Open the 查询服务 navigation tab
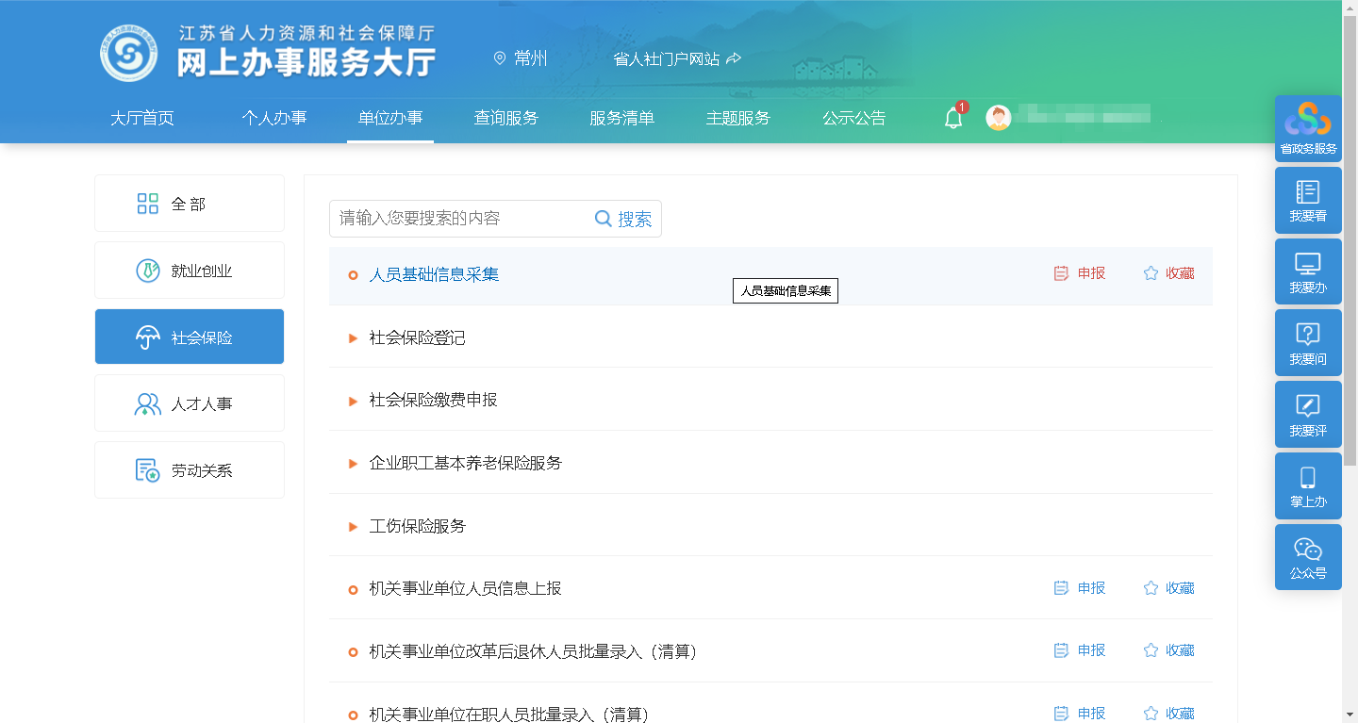1358x723 pixels. [505, 118]
